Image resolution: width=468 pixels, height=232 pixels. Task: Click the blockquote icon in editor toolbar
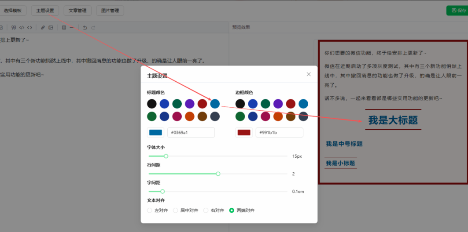pyautogui.click(x=14, y=27)
